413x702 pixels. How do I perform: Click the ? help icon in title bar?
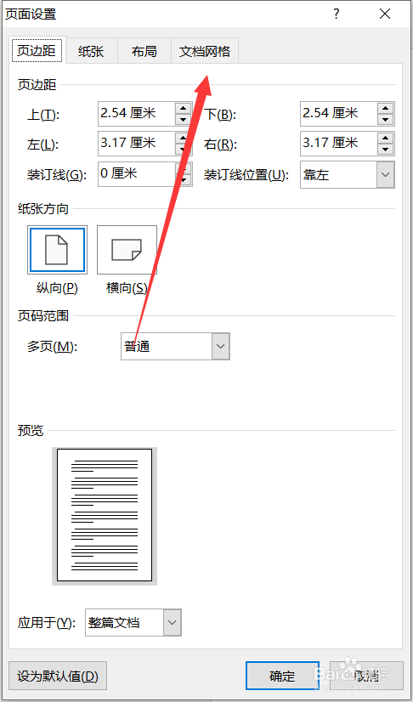coord(337,14)
